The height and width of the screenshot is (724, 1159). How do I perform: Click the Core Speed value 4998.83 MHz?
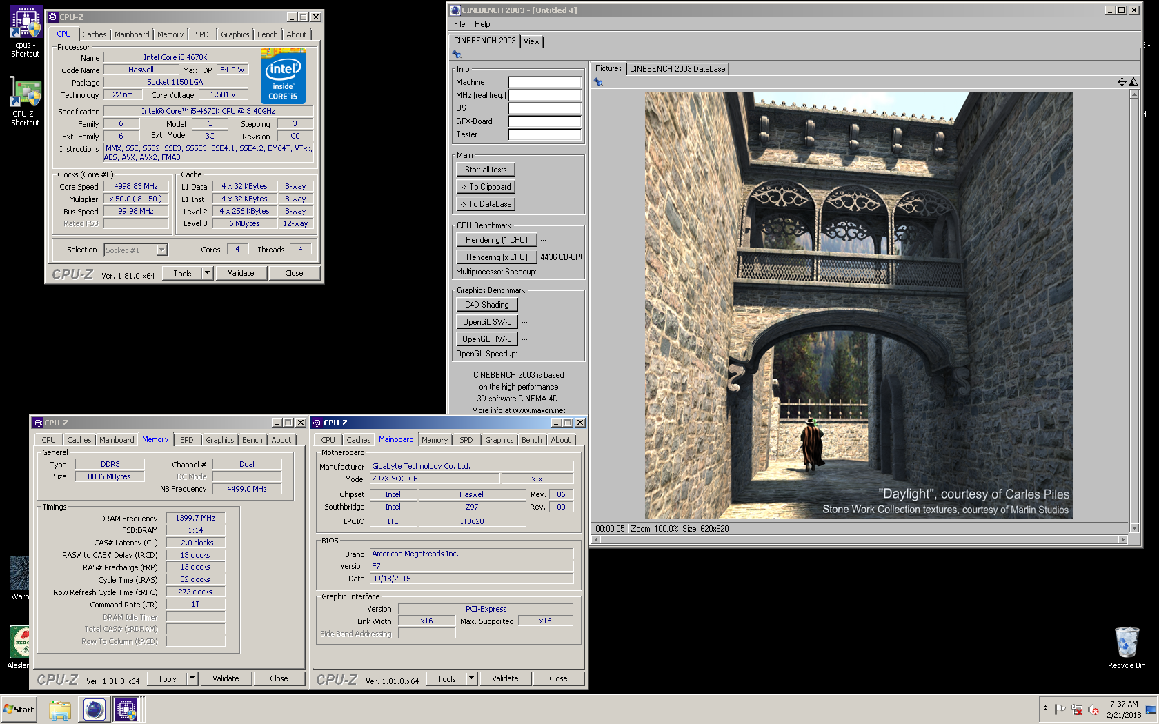(x=136, y=186)
